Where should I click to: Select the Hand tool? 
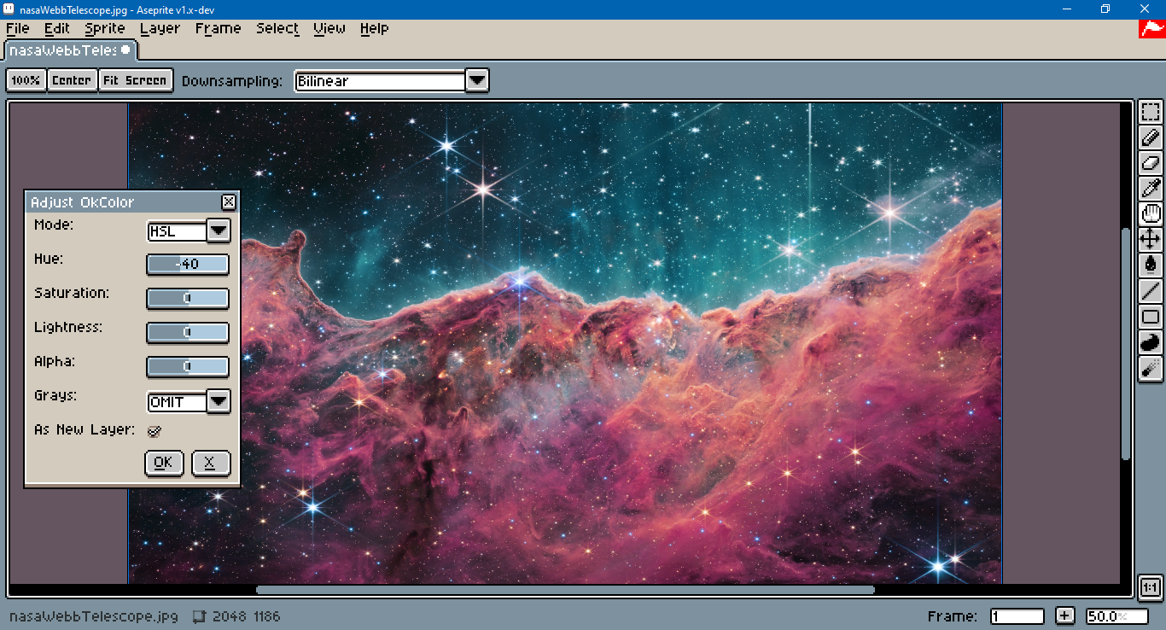coord(1151,214)
